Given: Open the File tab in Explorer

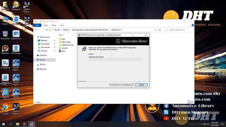Looking at the screenshot, I should click(37, 25).
